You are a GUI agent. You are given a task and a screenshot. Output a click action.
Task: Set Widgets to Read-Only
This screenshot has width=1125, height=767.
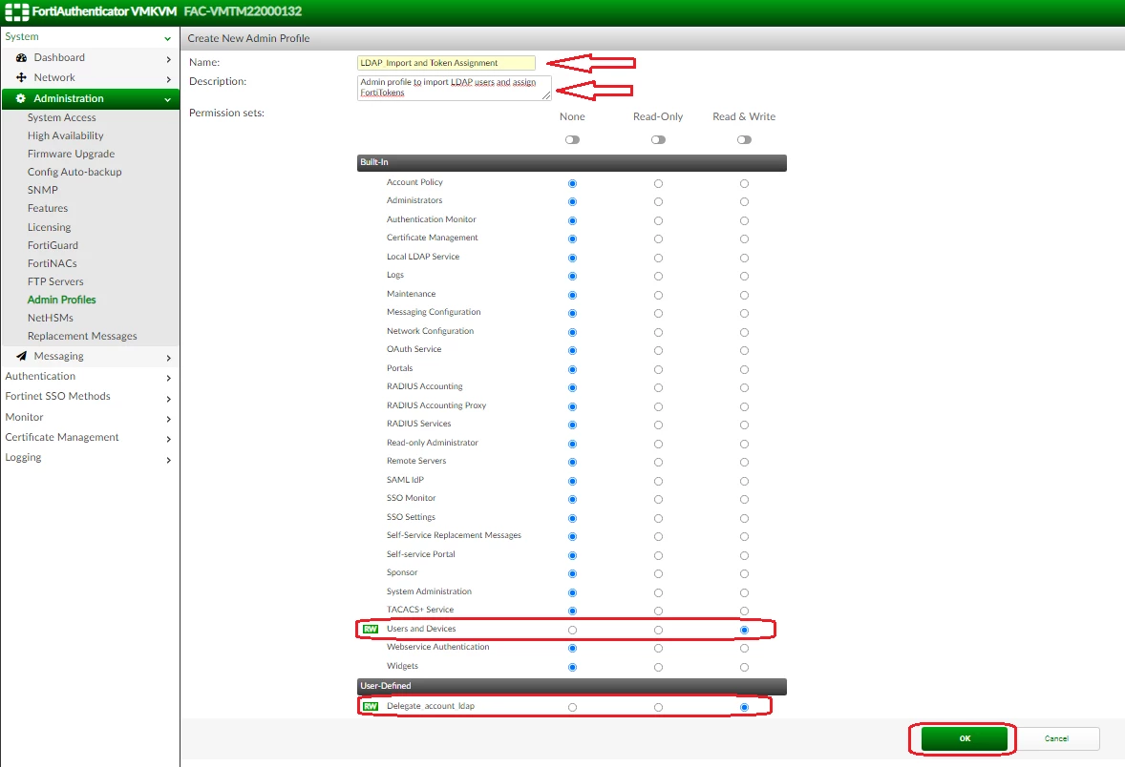coord(658,668)
